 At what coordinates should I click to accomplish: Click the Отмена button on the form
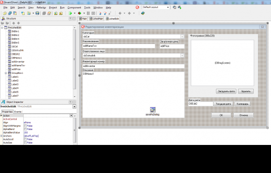pyautogui.click(x=243, y=115)
